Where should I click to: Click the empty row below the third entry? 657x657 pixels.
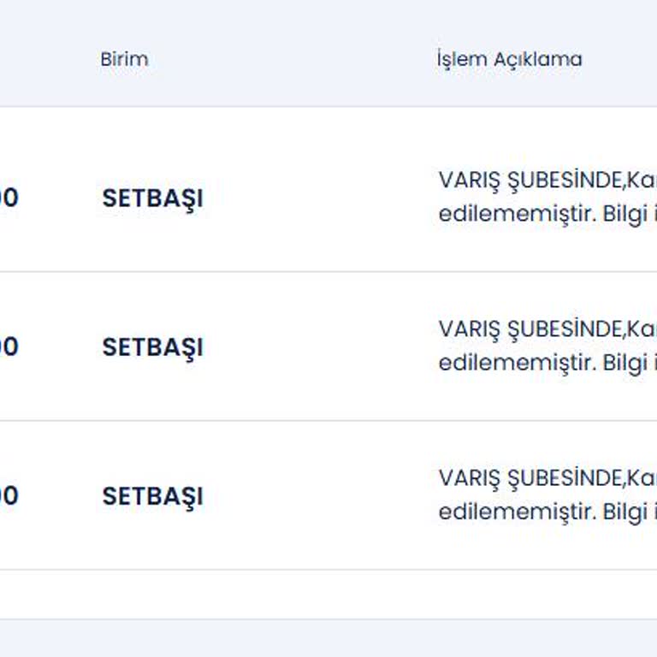[328, 594]
